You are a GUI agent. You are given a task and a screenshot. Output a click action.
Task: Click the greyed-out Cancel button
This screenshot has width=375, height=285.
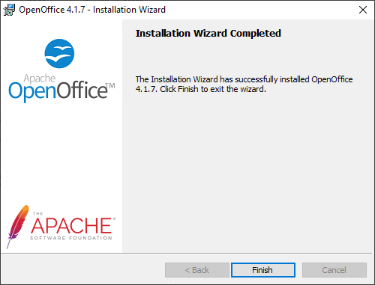click(334, 270)
